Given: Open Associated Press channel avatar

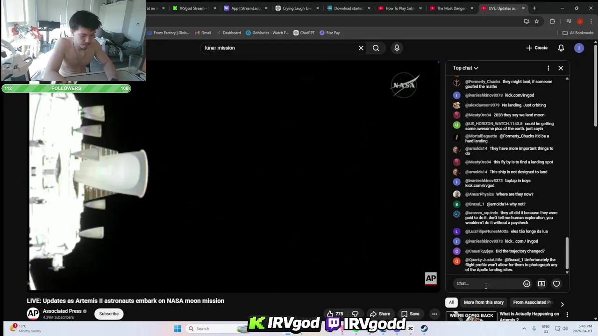Looking at the screenshot, I should pos(33,314).
